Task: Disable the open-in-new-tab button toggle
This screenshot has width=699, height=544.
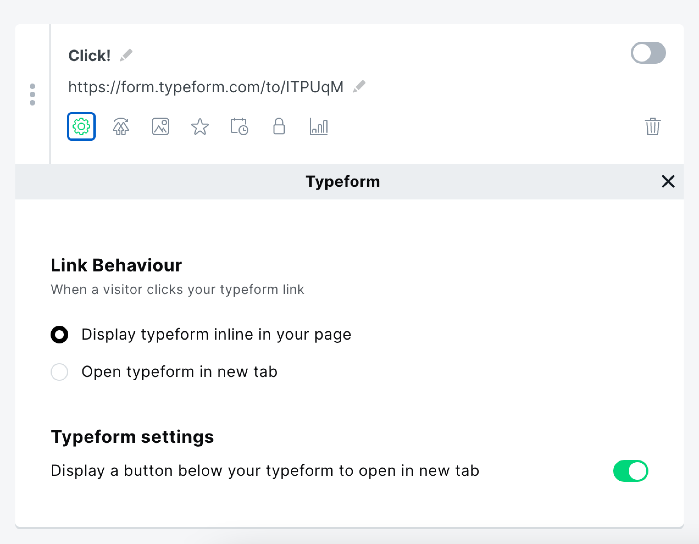Action: [631, 471]
